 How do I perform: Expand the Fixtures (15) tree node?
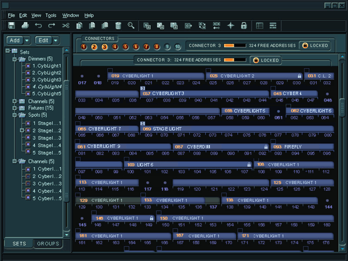(x=14, y=108)
